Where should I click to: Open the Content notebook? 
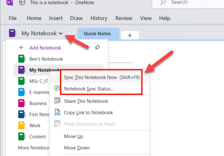tap(37, 137)
